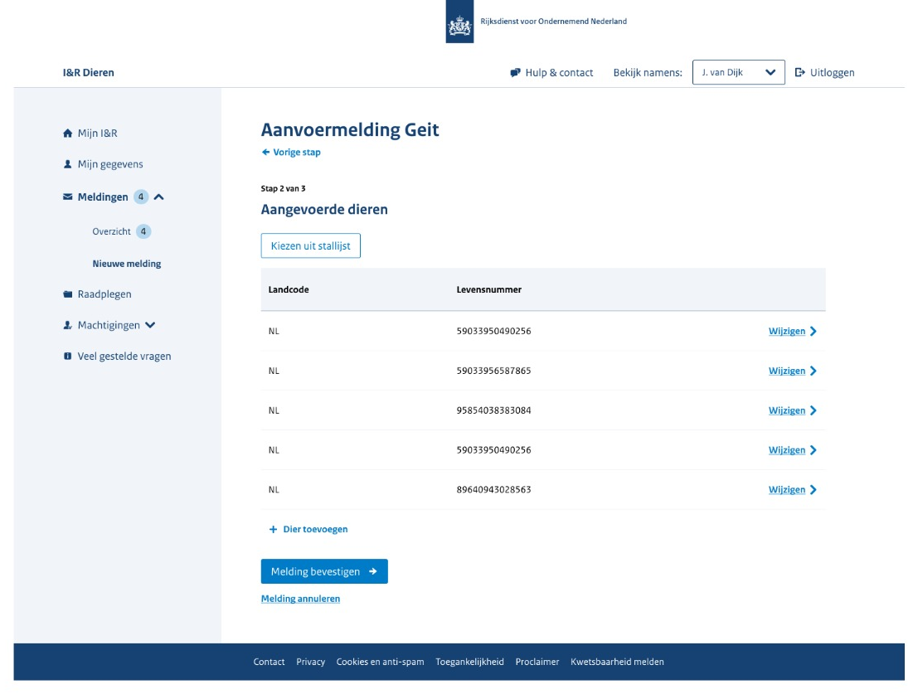
Task: Open Veel gestelde vragen
Action: point(124,357)
